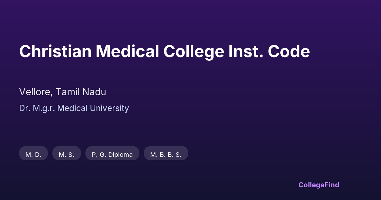Click the word Vellore in the location line
381x200 pixels.
point(35,92)
